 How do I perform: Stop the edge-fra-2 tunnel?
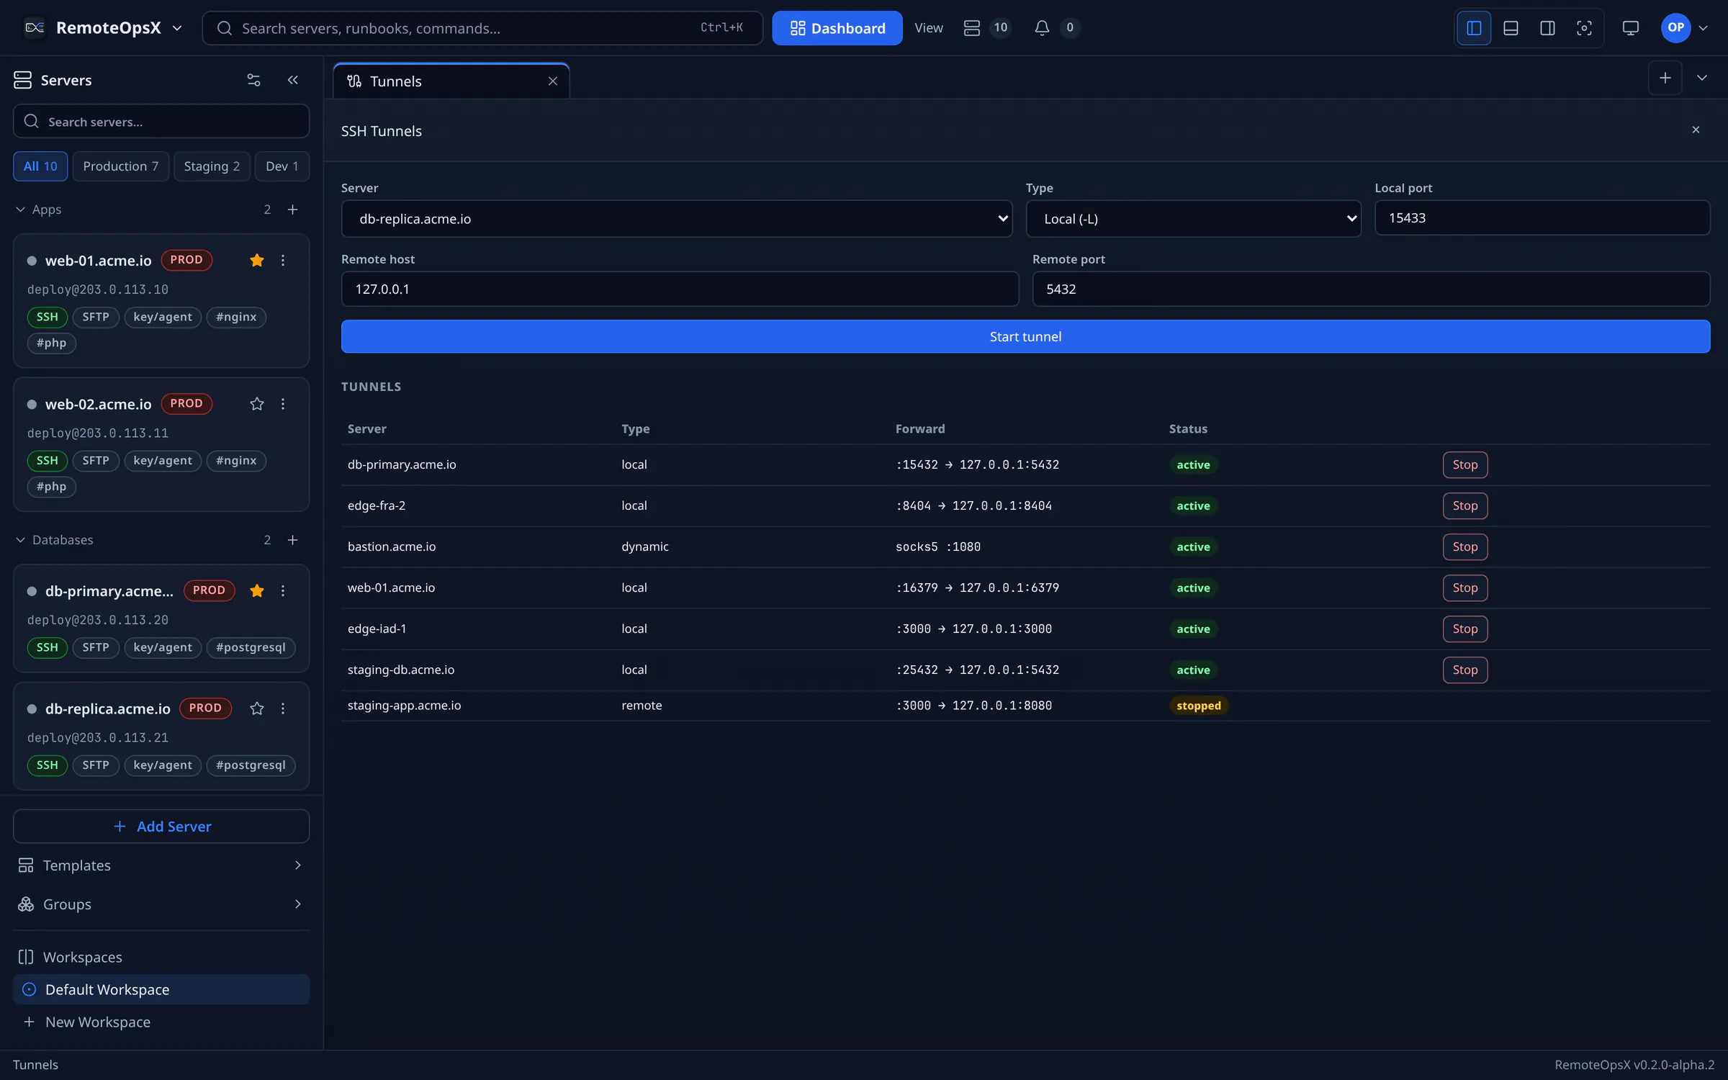pos(1465,506)
